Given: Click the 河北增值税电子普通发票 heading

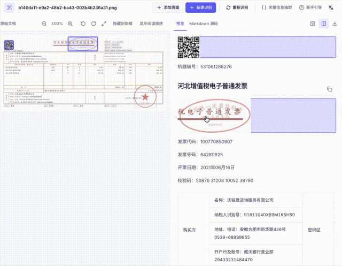Looking at the screenshot, I should point(213,86).
